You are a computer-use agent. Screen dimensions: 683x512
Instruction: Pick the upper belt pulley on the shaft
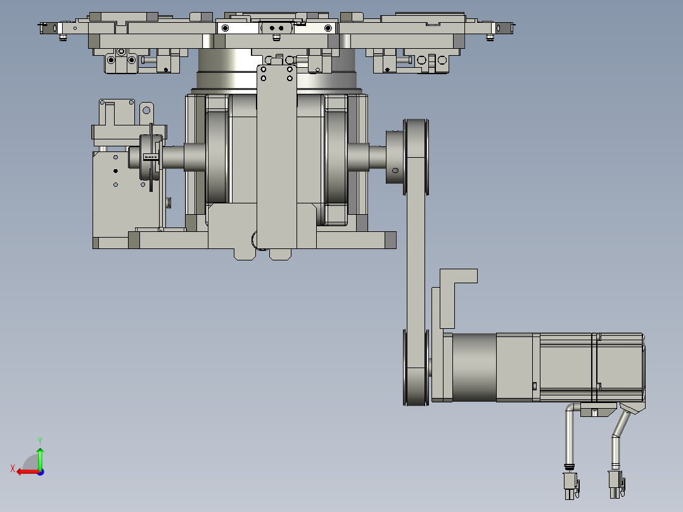pyautogui.click(x=416, y=157)
